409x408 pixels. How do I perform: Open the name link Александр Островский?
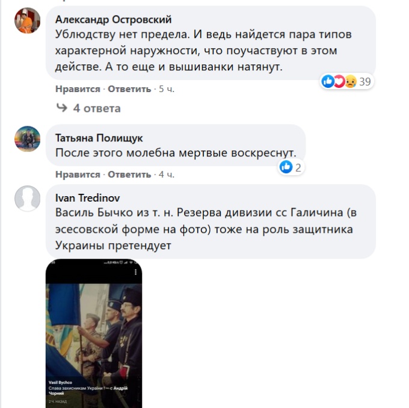coord(114,20)
